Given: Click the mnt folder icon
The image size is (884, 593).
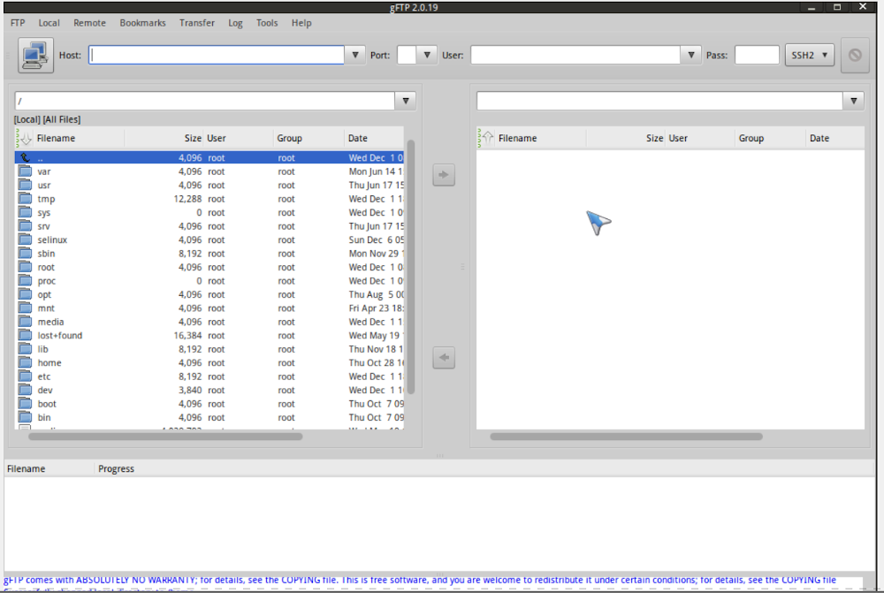Looking at the screenshot, I should click(25, 308).
